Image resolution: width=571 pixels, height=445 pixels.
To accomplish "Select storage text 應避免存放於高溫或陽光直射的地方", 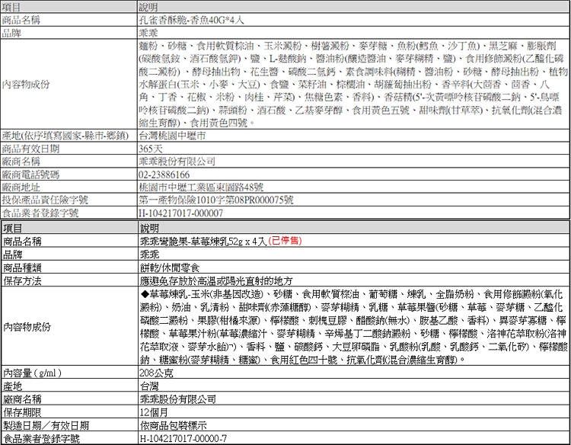I will [x=216, y=281].
